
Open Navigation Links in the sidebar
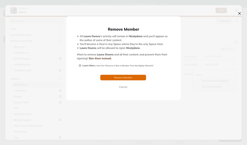coord(22,70)
